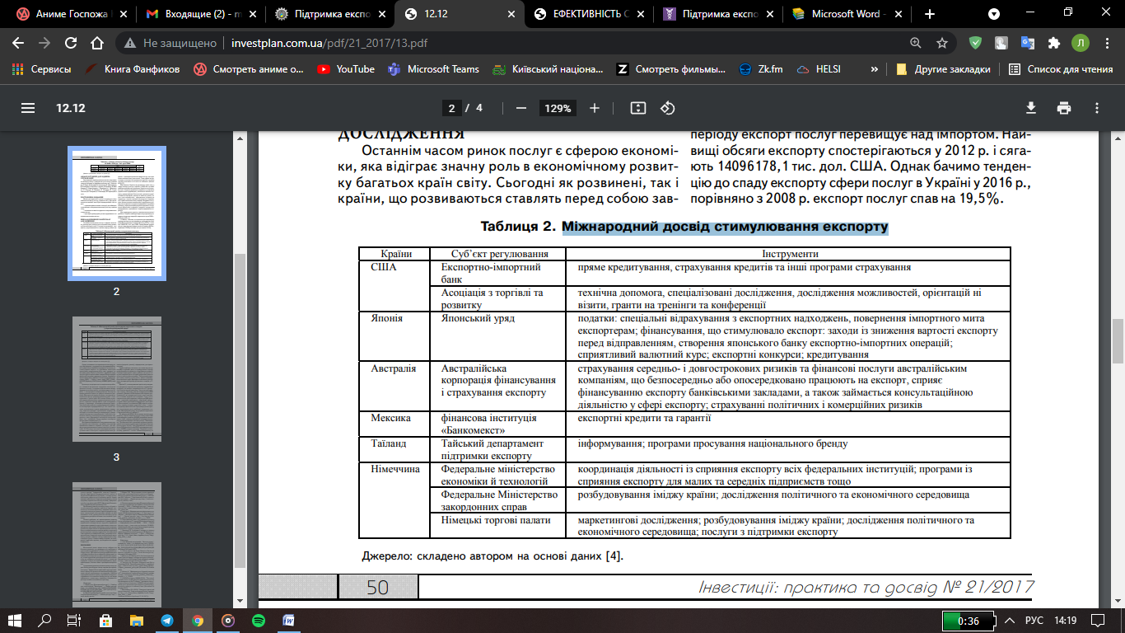Open the clock showing 14:19

(1065, 621)
